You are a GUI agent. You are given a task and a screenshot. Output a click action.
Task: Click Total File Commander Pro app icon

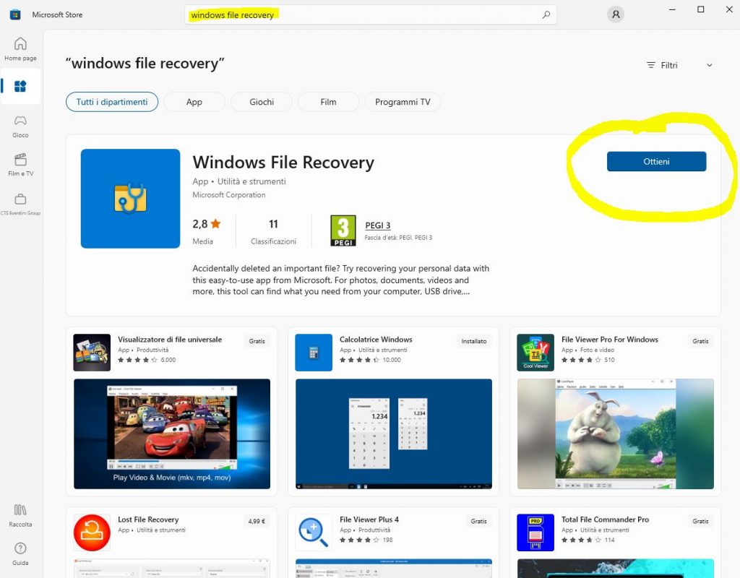pos(535,532)
